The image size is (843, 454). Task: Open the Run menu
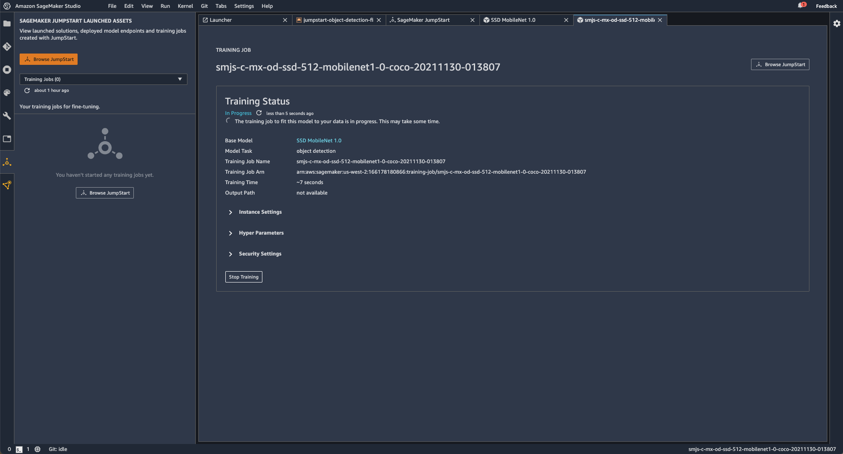click(165, 6)
